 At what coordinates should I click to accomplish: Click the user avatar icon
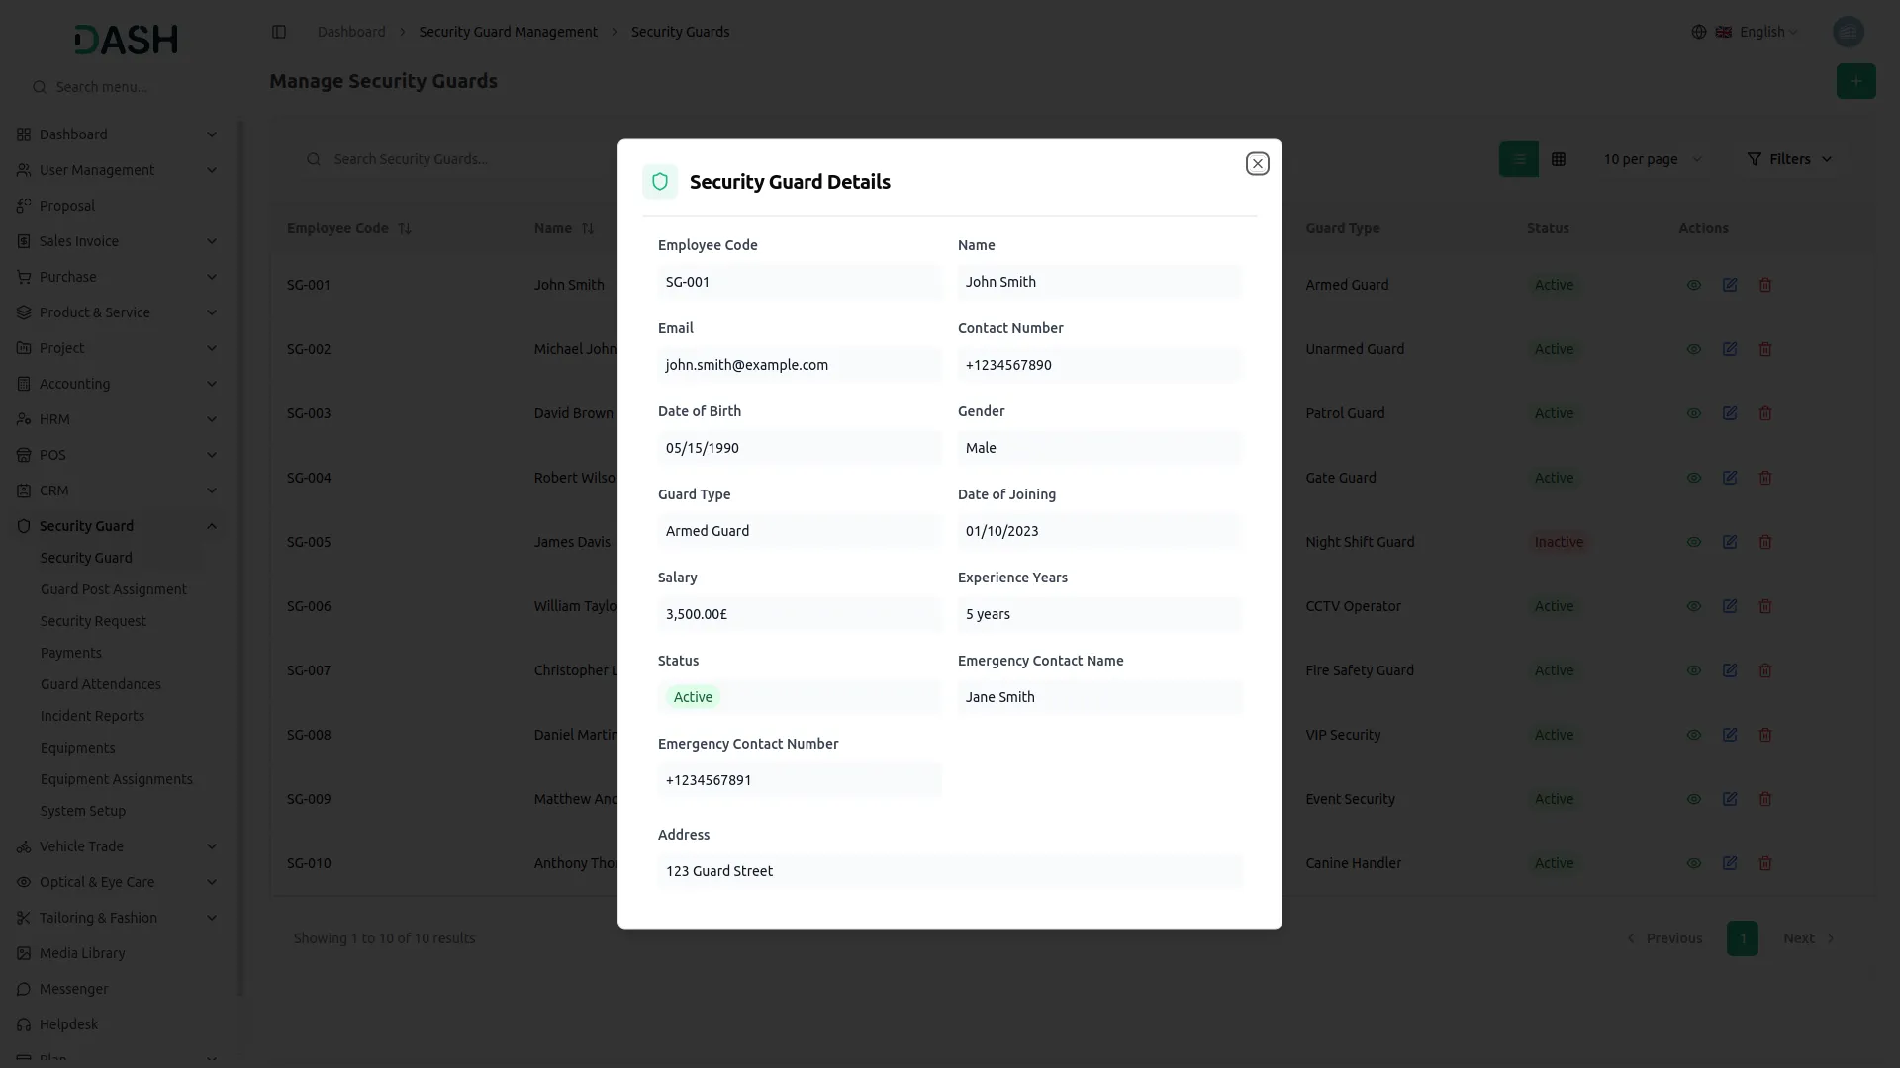coord(1848,32)
